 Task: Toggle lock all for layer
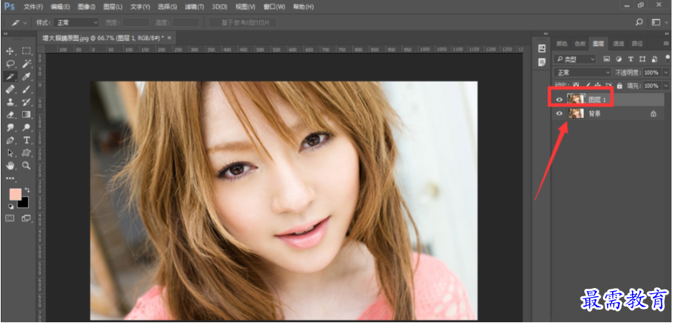(x=619, y=86)
